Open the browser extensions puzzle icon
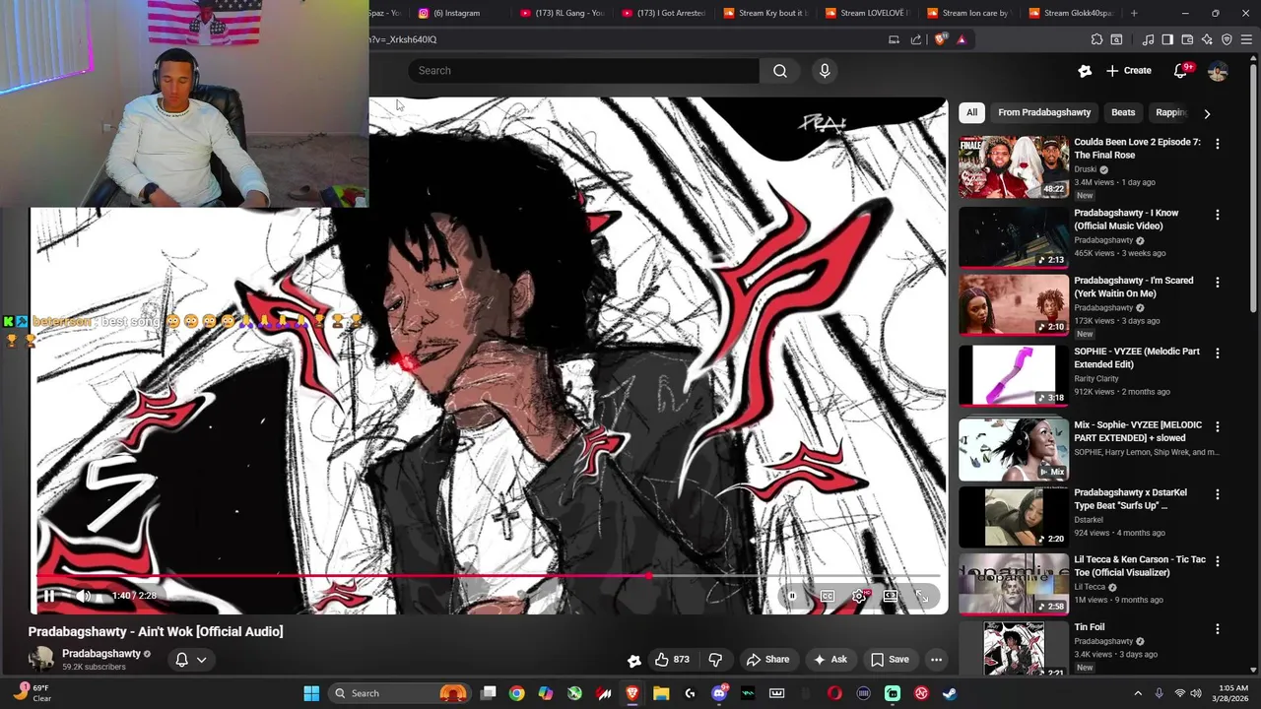Screen dimensions: 1261x709 pyautogui.click(x=1096, y=39)
